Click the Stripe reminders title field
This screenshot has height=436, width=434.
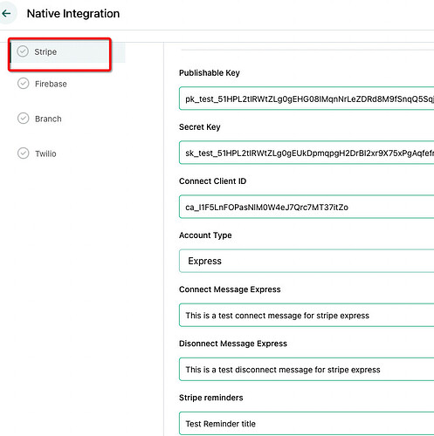pos(307,424)
